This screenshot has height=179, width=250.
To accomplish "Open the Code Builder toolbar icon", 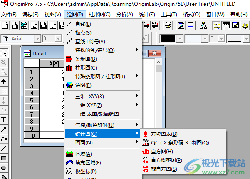I will pos(235,25).
